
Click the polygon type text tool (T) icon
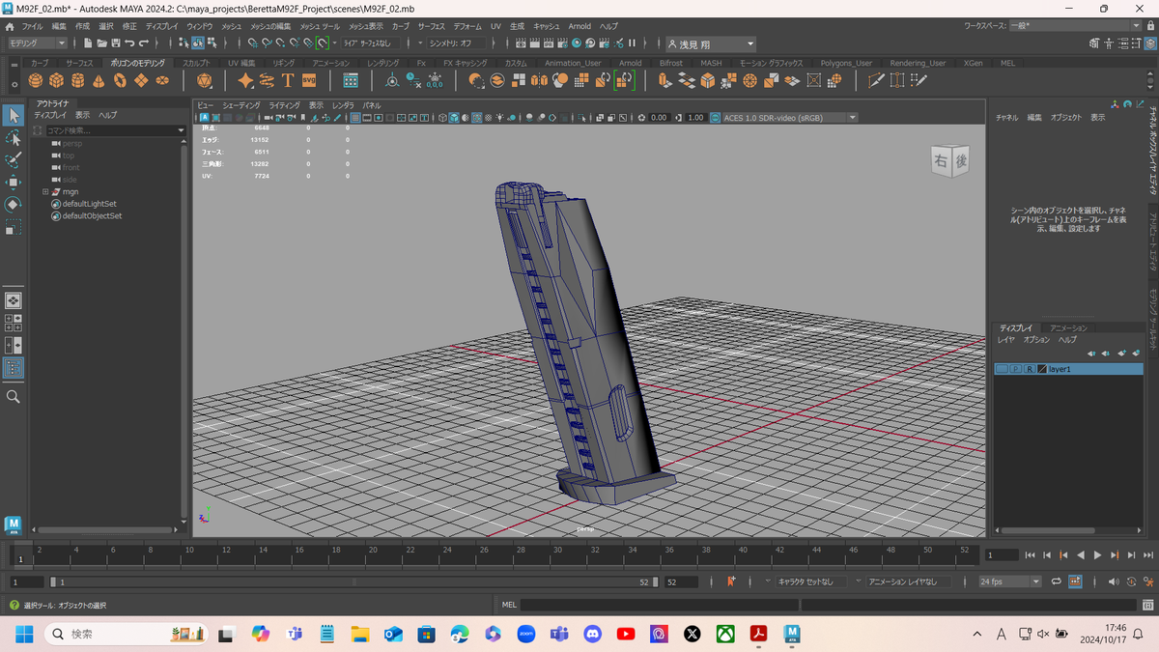pos(288,81)
